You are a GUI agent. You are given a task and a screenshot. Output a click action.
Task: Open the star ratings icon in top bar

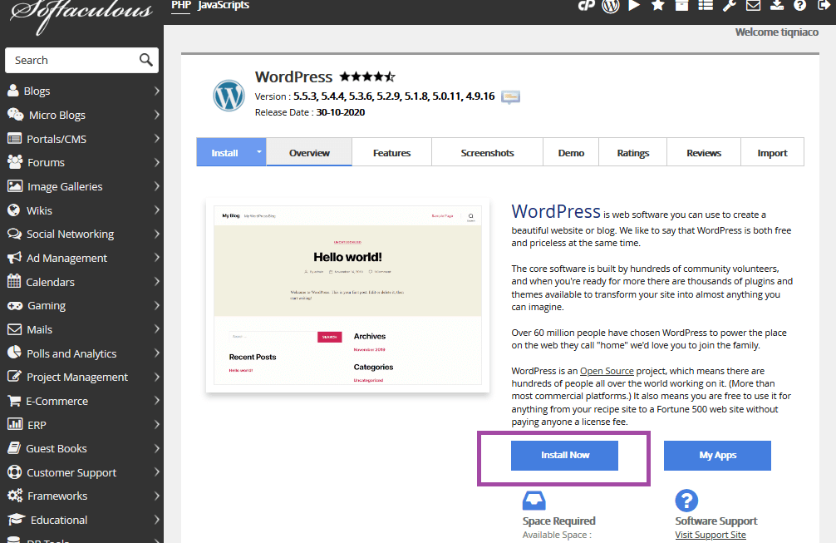[x=658, y=5]
